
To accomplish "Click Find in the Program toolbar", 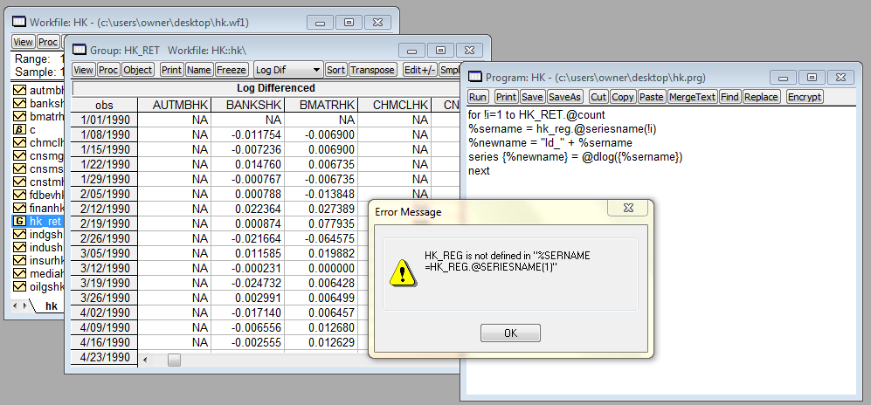I will point(729,97).
